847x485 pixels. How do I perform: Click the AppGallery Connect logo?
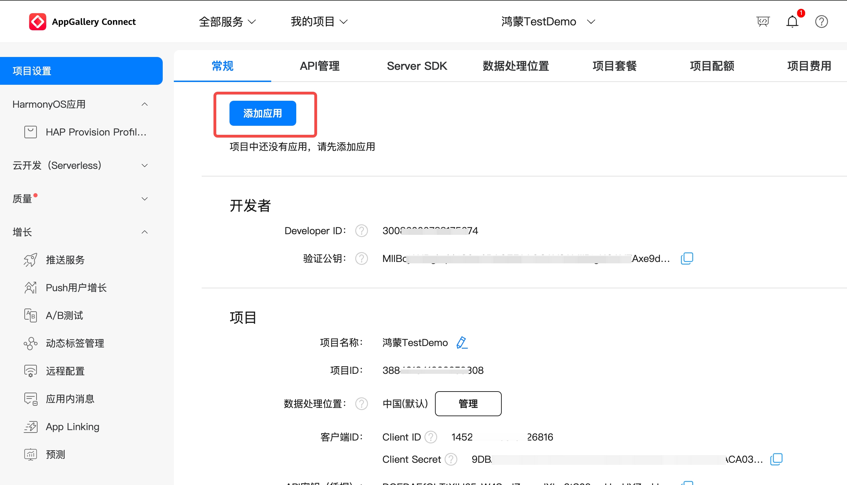[x=82, y=22]
